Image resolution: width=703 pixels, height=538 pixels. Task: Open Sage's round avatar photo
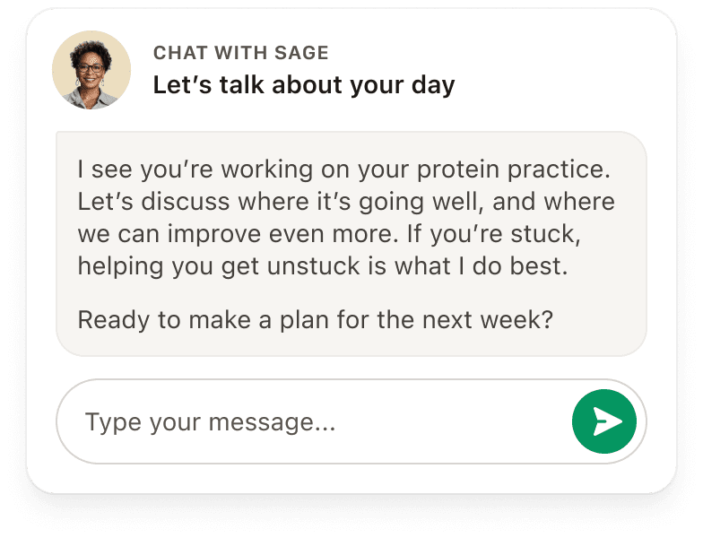[91, 70]
